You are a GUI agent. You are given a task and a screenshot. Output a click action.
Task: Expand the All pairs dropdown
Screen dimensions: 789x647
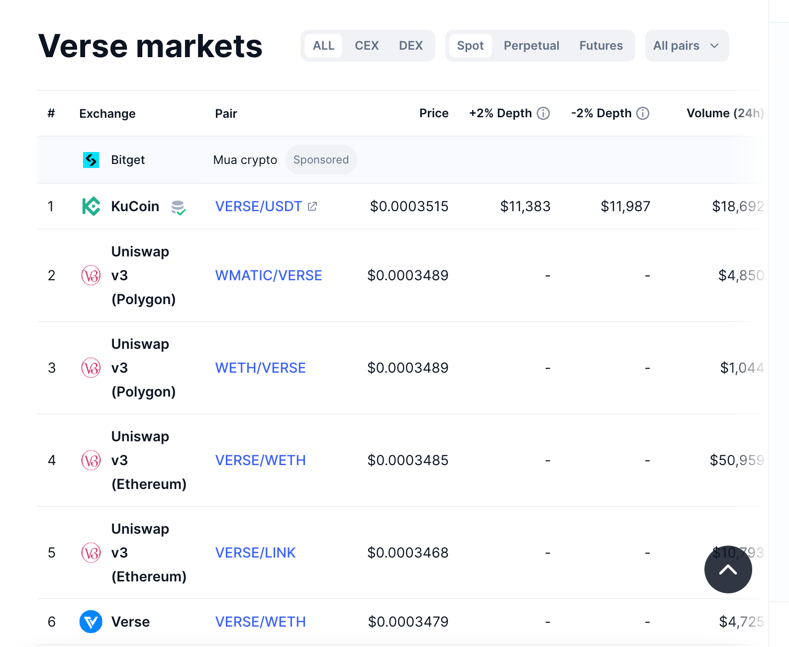[x=687, y=46]
